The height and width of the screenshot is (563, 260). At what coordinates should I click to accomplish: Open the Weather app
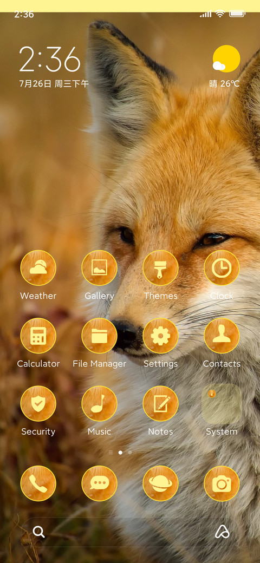(x=38, y=268)
